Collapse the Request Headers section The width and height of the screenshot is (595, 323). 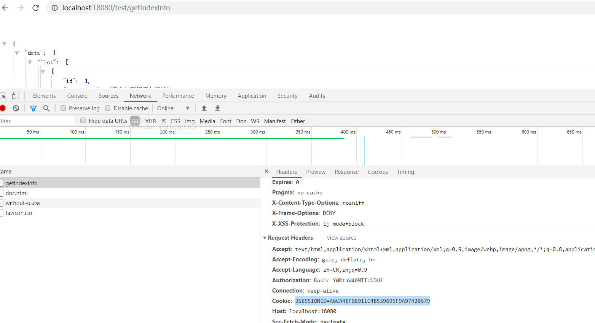pos(265,237)
